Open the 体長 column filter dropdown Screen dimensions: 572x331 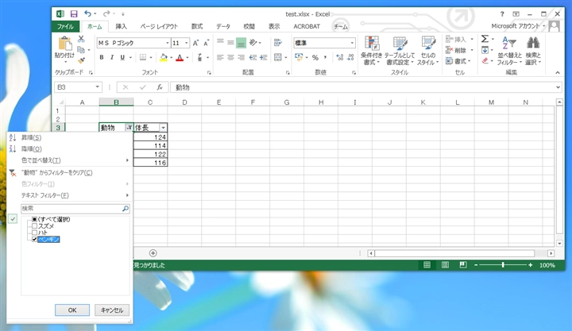coord(163,128)
